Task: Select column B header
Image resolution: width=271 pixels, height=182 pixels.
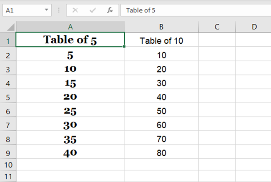Action: 161,27
